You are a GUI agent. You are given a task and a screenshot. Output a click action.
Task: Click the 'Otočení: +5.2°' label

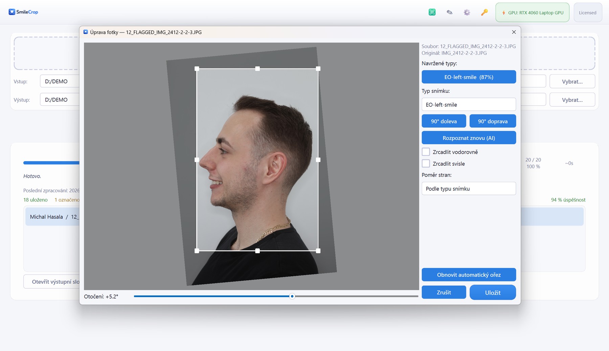tap(101, 296)
